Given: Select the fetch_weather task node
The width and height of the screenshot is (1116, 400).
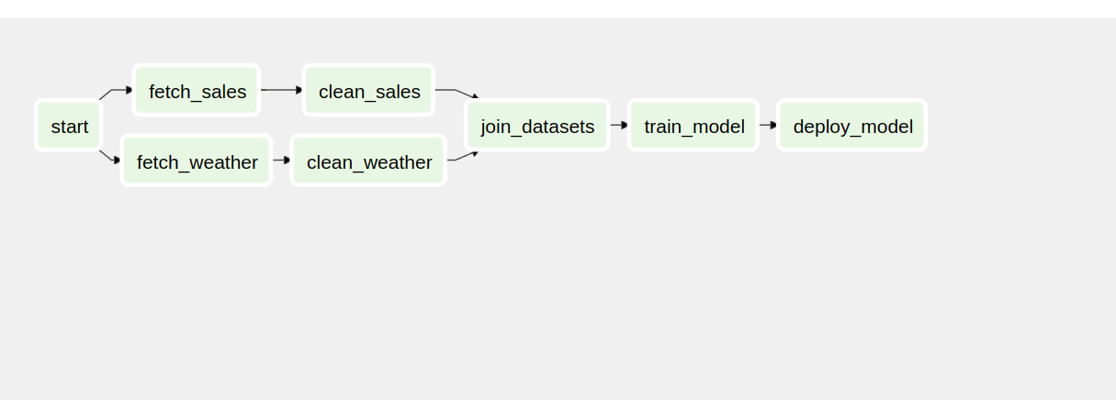Looking at the screenshot, I should (197, 161).
